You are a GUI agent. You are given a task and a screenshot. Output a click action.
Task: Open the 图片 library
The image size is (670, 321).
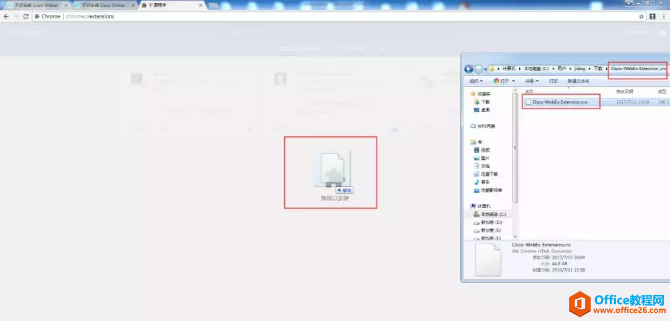tap(482, 158)
